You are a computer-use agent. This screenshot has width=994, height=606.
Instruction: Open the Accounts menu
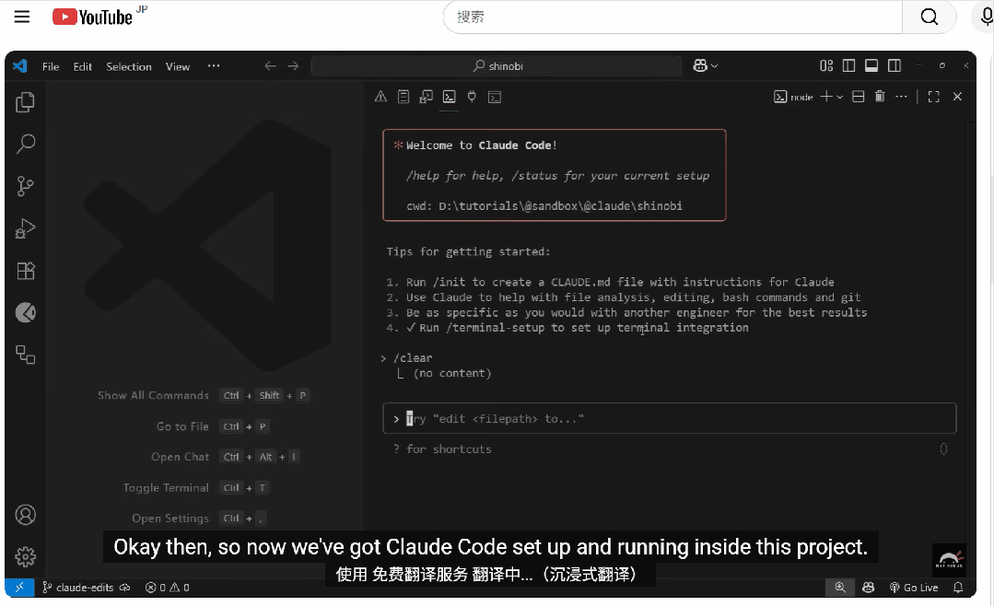(26, 515)
